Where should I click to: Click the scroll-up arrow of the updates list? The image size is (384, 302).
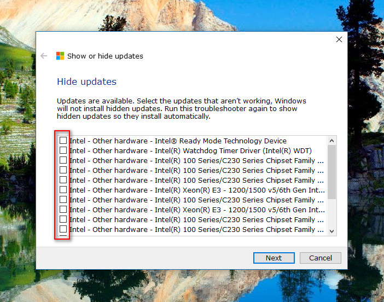pyautogui.click(x=332, y=141)
